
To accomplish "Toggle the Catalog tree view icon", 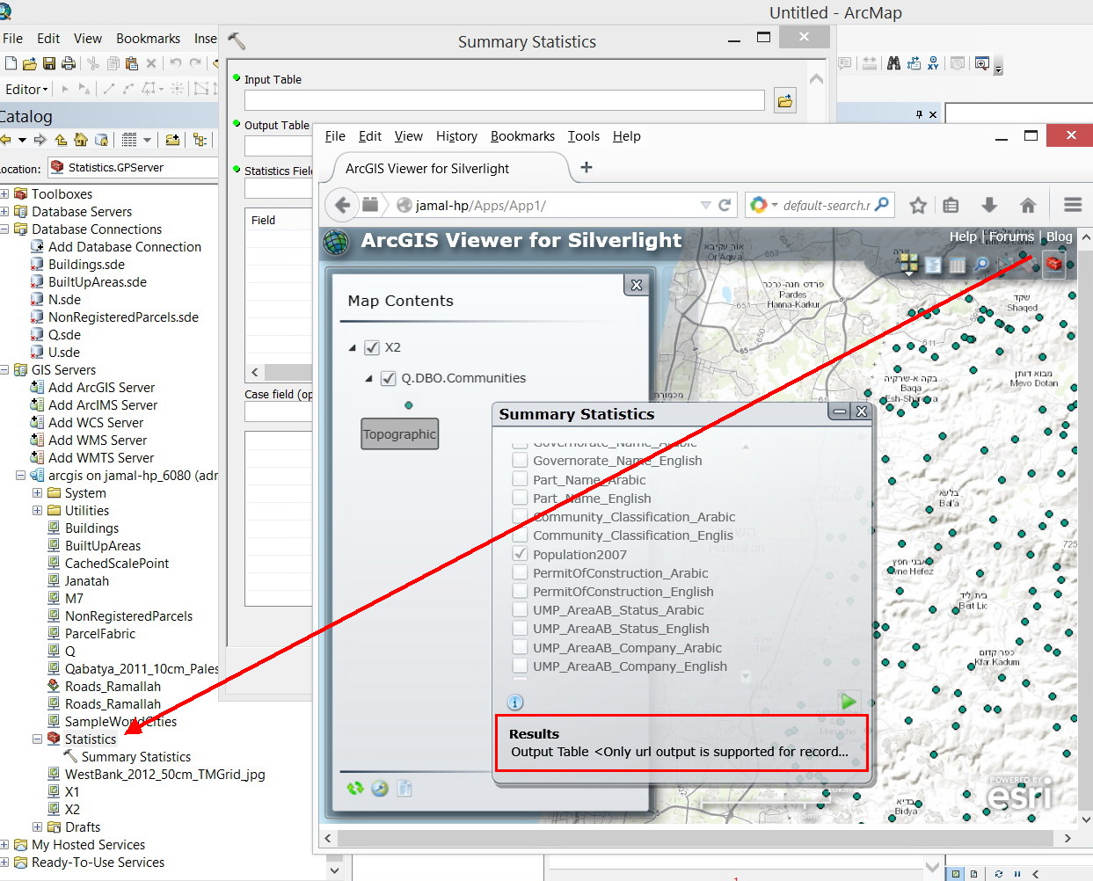I will point(200,140).
